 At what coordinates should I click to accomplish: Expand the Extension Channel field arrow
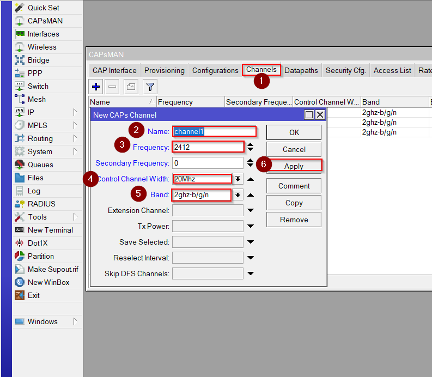click(x=251, y=210)
